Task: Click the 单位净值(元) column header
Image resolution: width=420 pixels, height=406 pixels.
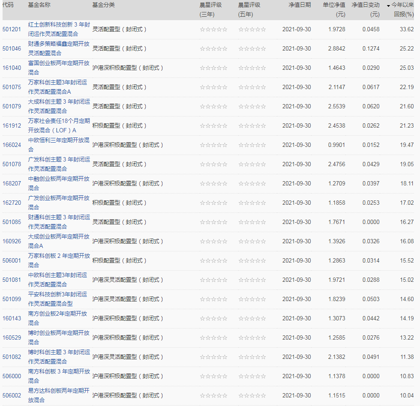Action: (x=334, y=9)
